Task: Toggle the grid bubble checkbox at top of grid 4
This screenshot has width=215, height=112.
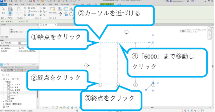Action: coord(153,35)
